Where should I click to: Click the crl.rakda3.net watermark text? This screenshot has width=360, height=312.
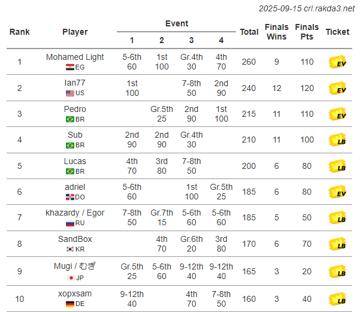(x=329, y=8)
